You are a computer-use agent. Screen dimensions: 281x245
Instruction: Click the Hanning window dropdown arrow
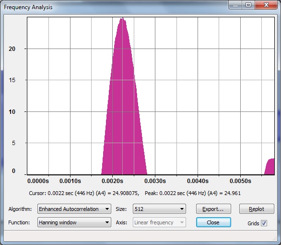click(107, 222)
